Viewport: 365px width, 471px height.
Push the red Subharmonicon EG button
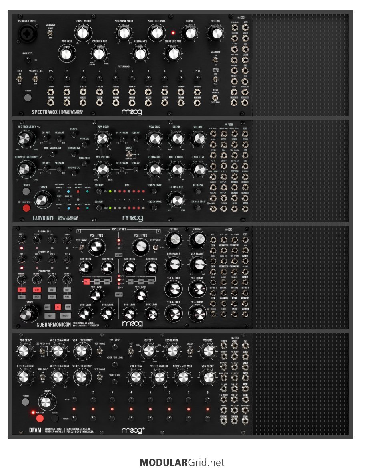[x=58, y=307]
